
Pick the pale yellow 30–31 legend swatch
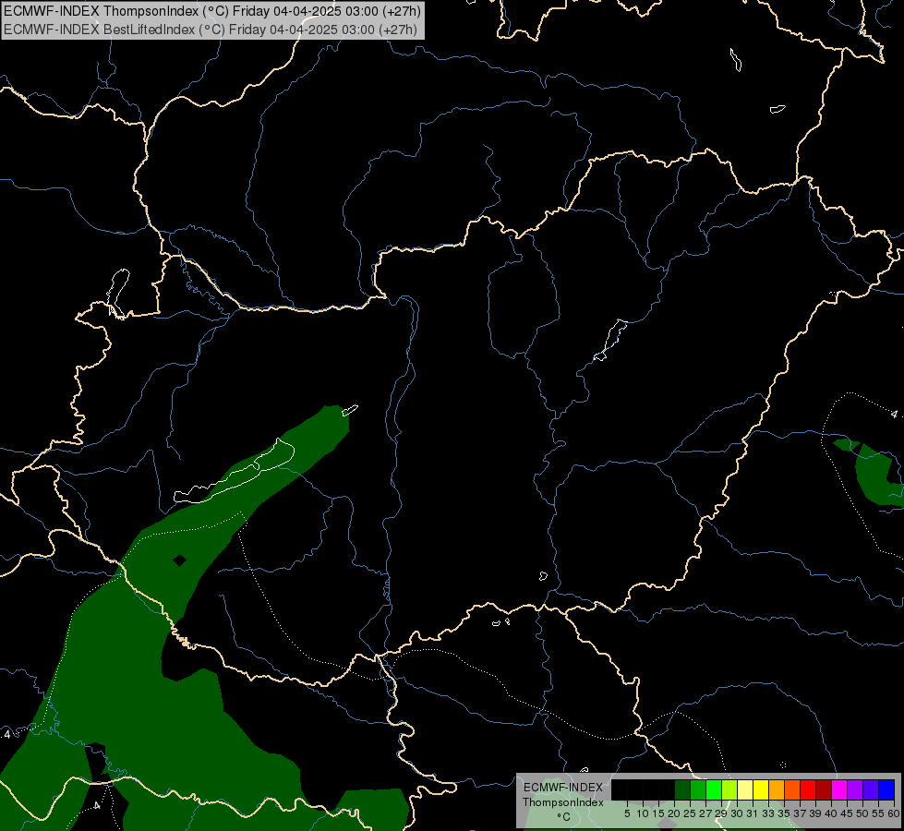pyautogui.click(x=745, y=789)
